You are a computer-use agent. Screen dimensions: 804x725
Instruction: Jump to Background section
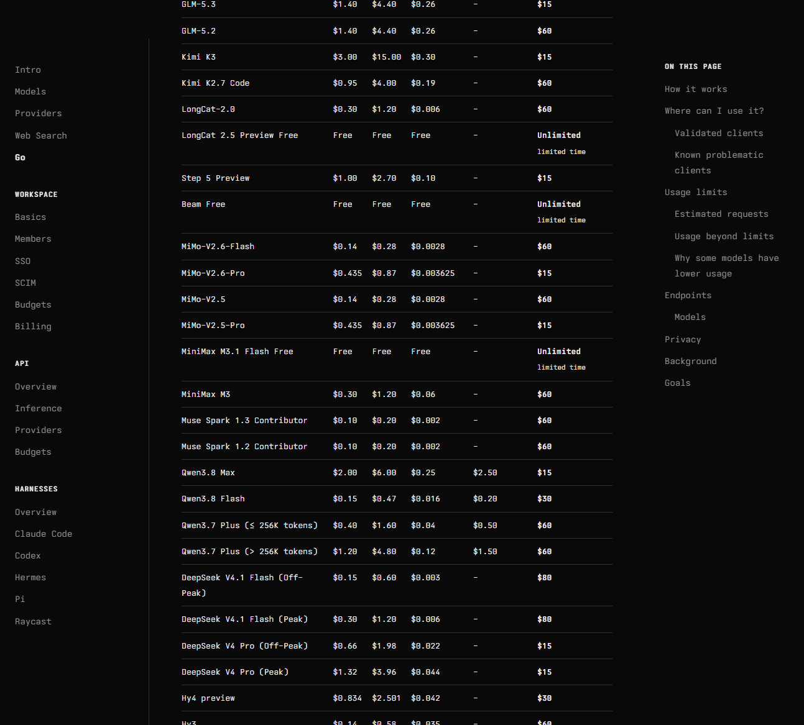[x=691, y=361]
